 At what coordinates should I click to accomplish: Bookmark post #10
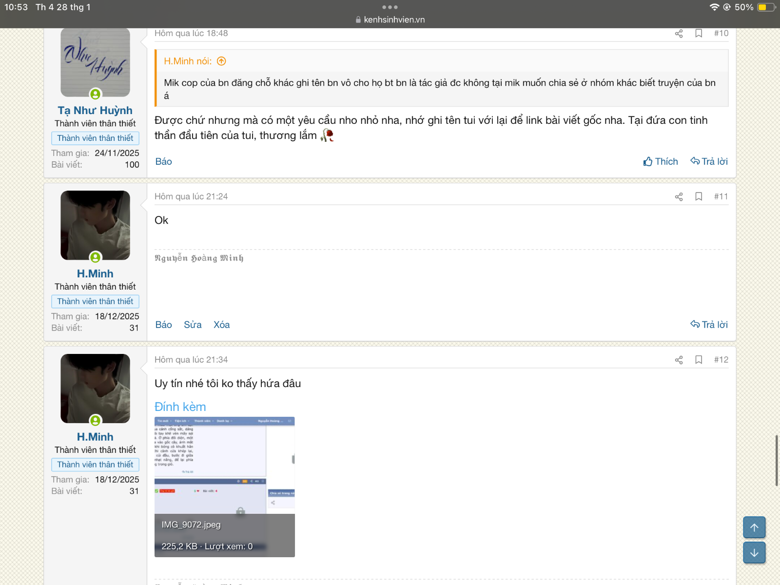click(699, 34)
